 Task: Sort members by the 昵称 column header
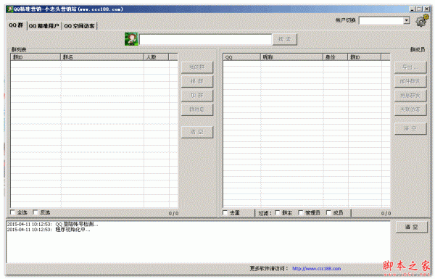point(291,57)
